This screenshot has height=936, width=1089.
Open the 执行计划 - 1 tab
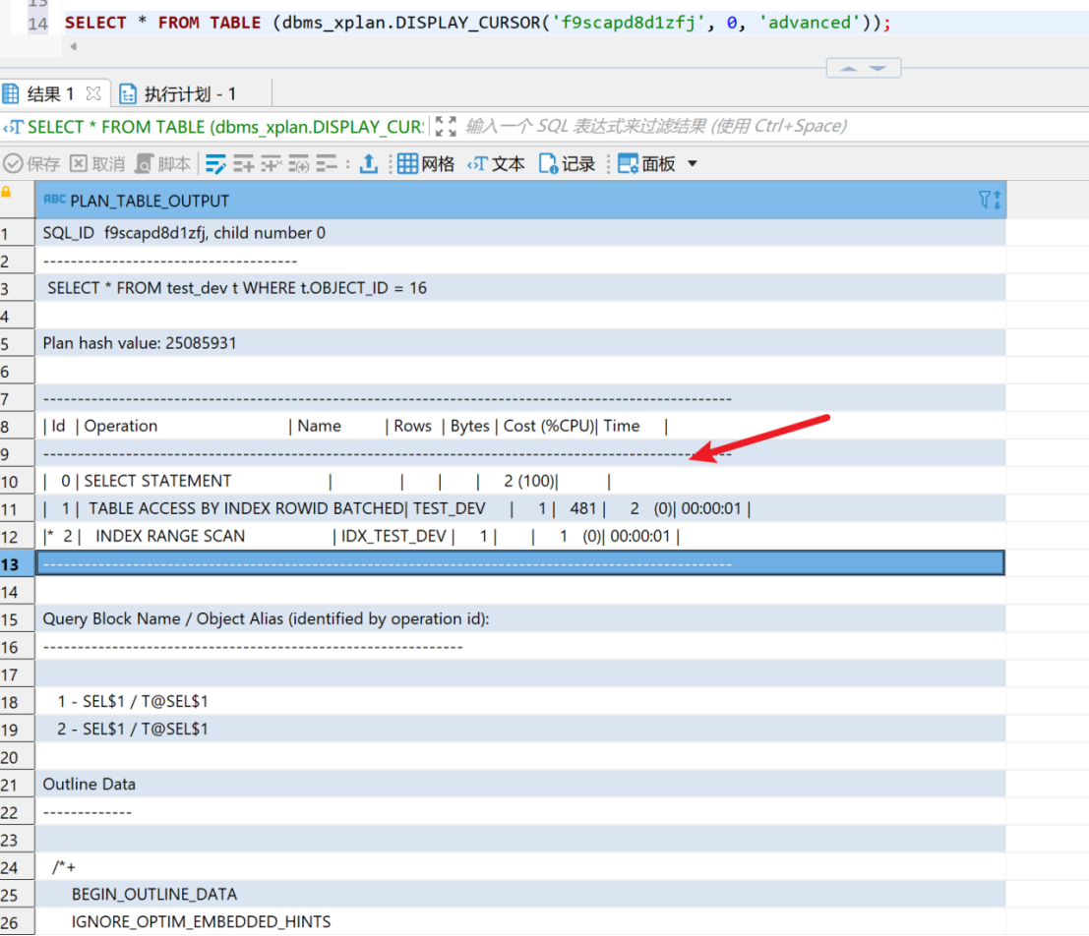pos(178,94)
